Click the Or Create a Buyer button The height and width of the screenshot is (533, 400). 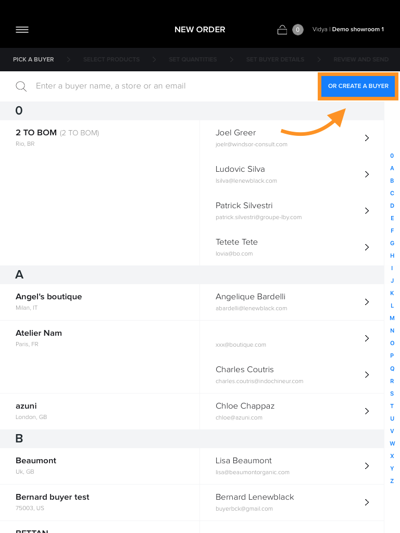point(358,86)
